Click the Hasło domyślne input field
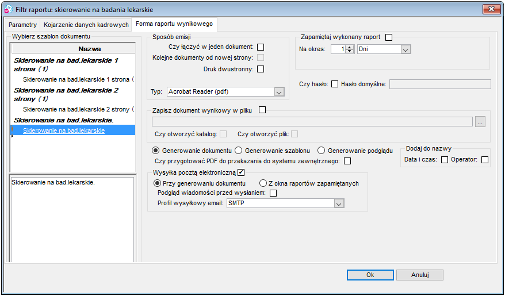Viewport: 505px width, 296px height. (x=440, y=84)
